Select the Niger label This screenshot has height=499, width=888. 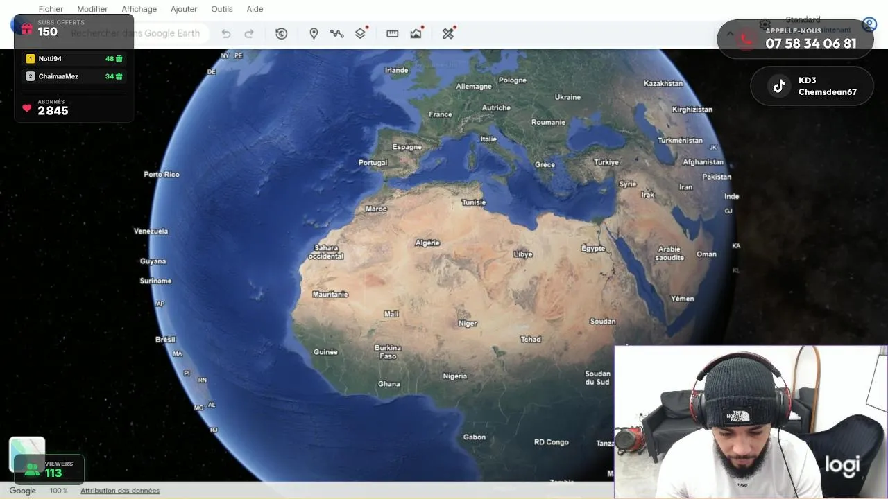click(x=468, y=324)
